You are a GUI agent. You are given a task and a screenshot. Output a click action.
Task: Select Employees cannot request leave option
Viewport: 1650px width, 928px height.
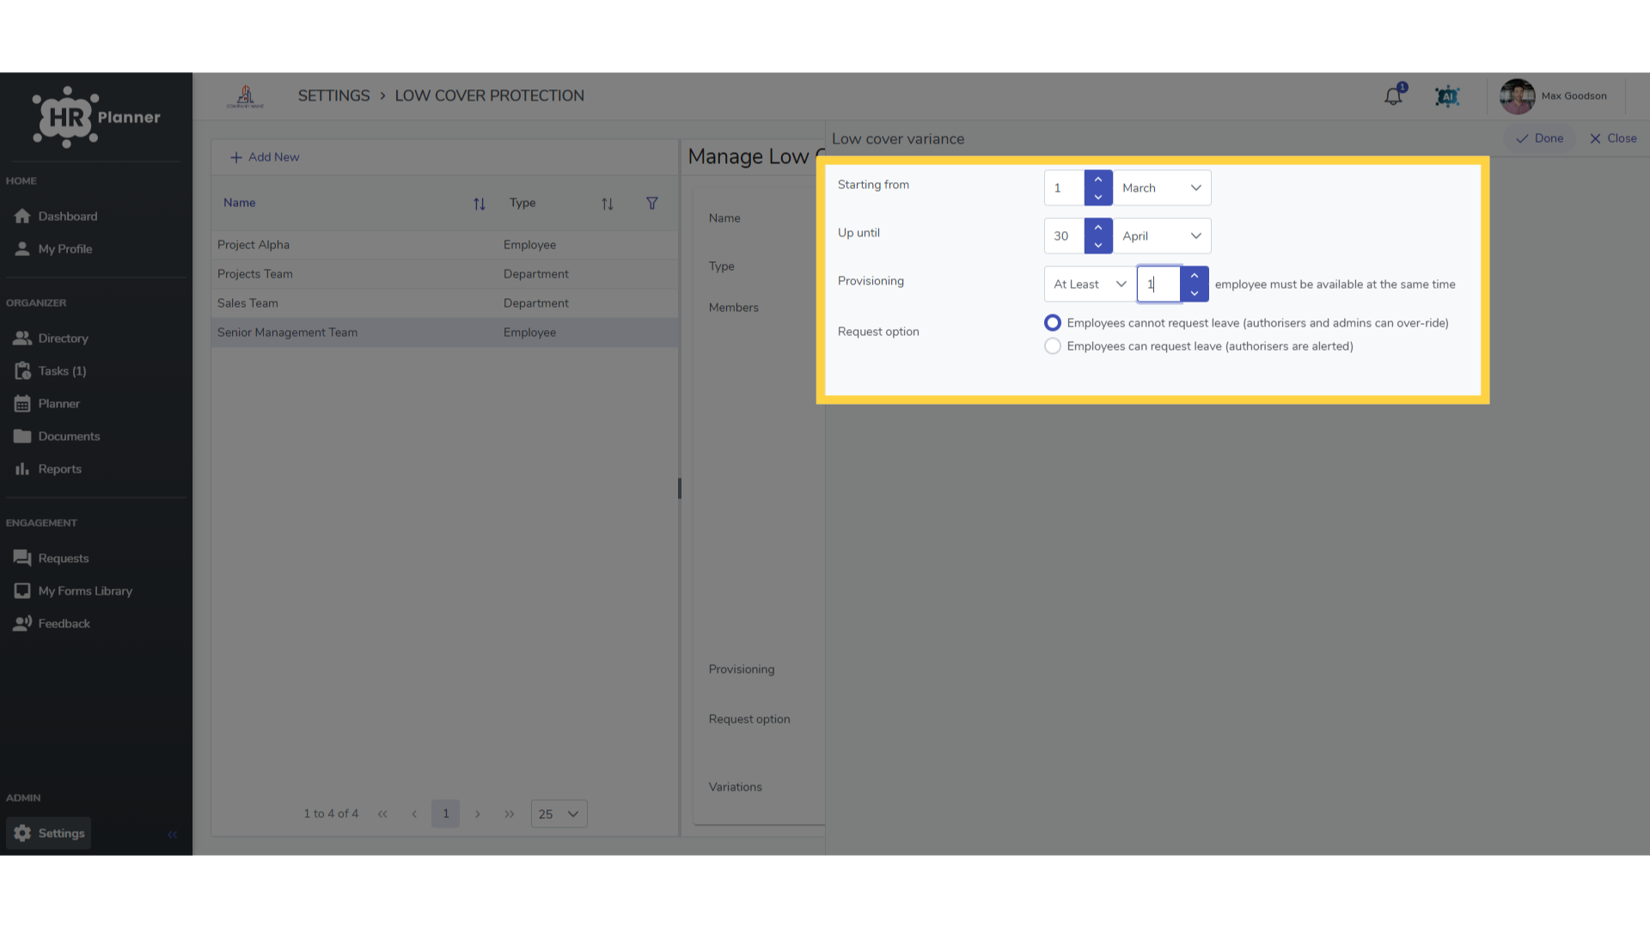coord(1053,323)
